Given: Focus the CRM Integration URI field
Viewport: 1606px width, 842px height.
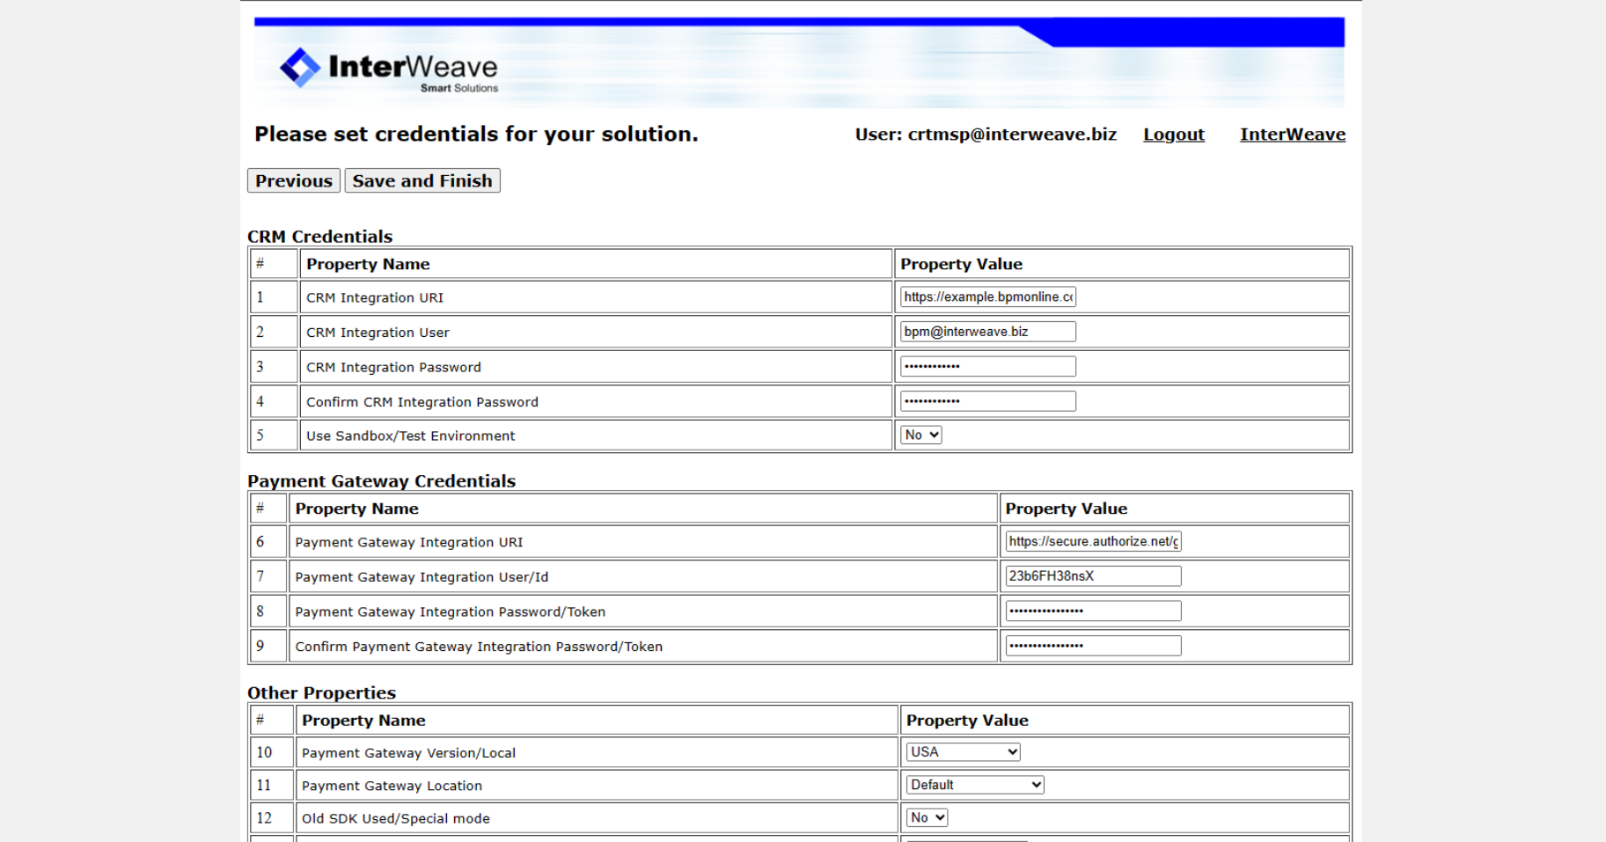Looking at the screenshot, I should click(988, 297).
